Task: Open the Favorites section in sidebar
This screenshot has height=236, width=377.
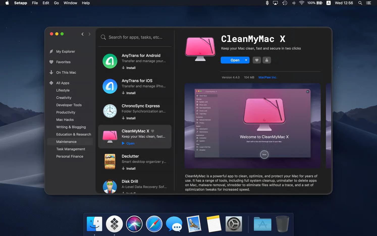Action: [x=63, y=62]
